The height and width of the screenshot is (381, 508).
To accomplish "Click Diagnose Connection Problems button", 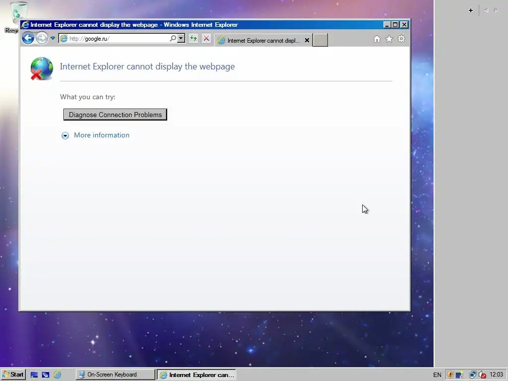I will (115, 115).
